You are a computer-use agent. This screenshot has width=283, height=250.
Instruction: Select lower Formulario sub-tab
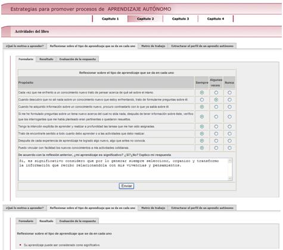point(26,221)
